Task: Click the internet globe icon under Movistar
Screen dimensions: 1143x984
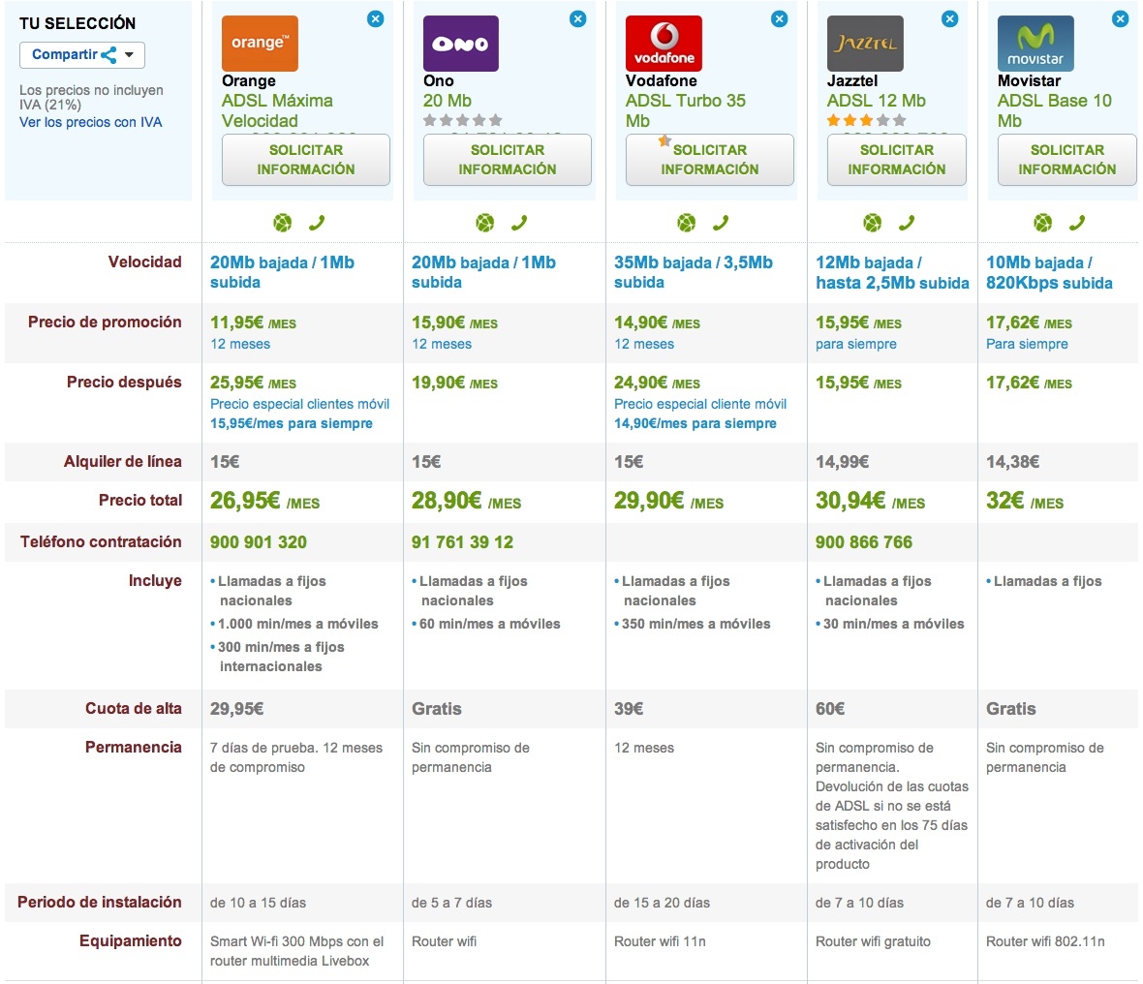Action: (1043, 223)
